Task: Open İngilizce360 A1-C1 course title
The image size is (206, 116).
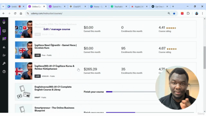Action: (x=54, y=67)
